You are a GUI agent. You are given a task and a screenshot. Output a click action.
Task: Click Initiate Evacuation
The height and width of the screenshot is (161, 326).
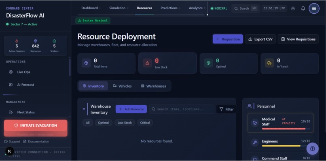click(x=36, y=125)
